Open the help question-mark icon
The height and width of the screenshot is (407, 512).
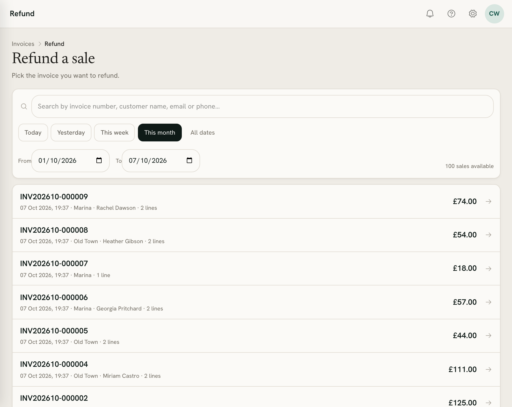(x=451, y=14)
